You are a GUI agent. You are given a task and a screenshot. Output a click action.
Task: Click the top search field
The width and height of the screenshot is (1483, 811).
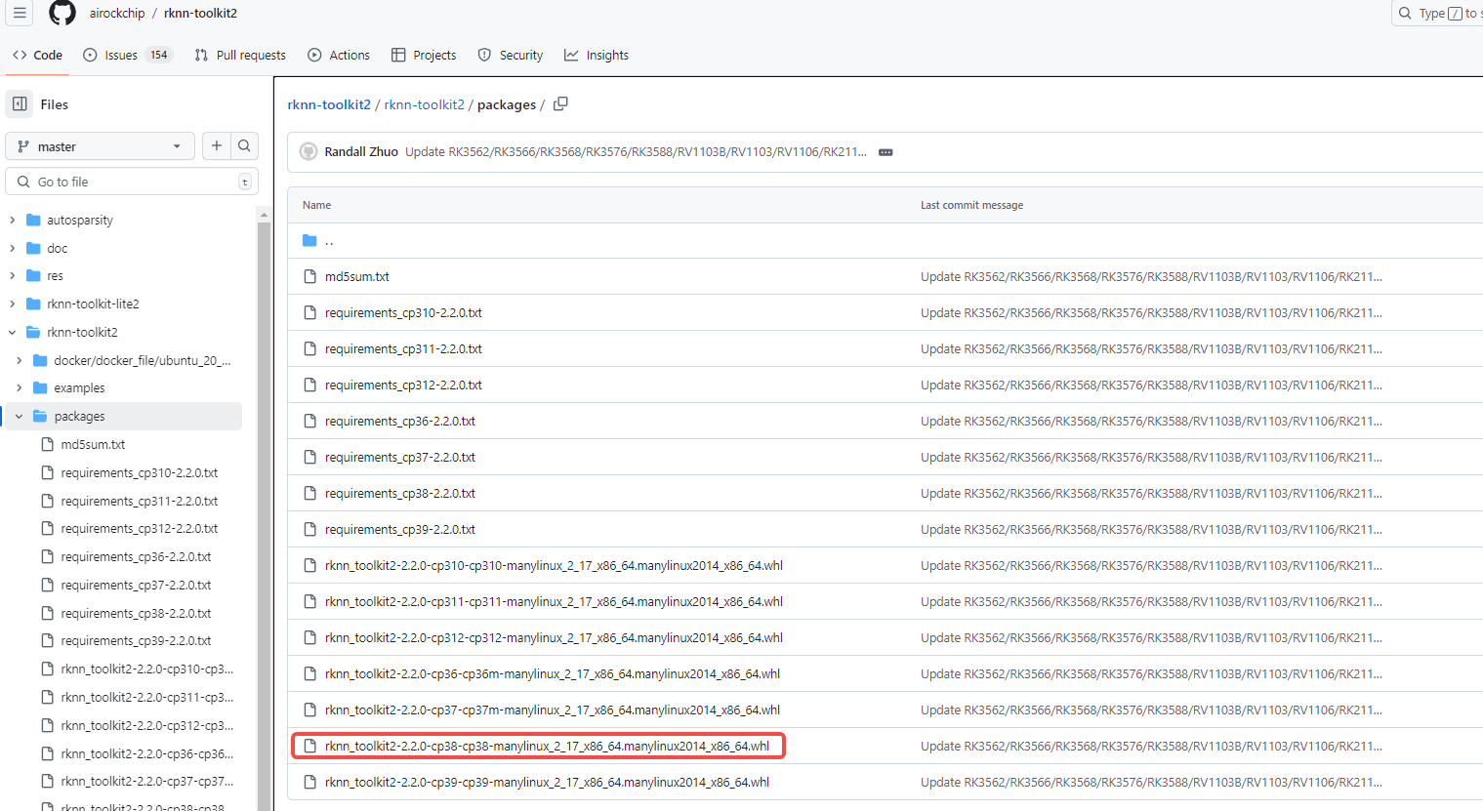coord(1437,13)
